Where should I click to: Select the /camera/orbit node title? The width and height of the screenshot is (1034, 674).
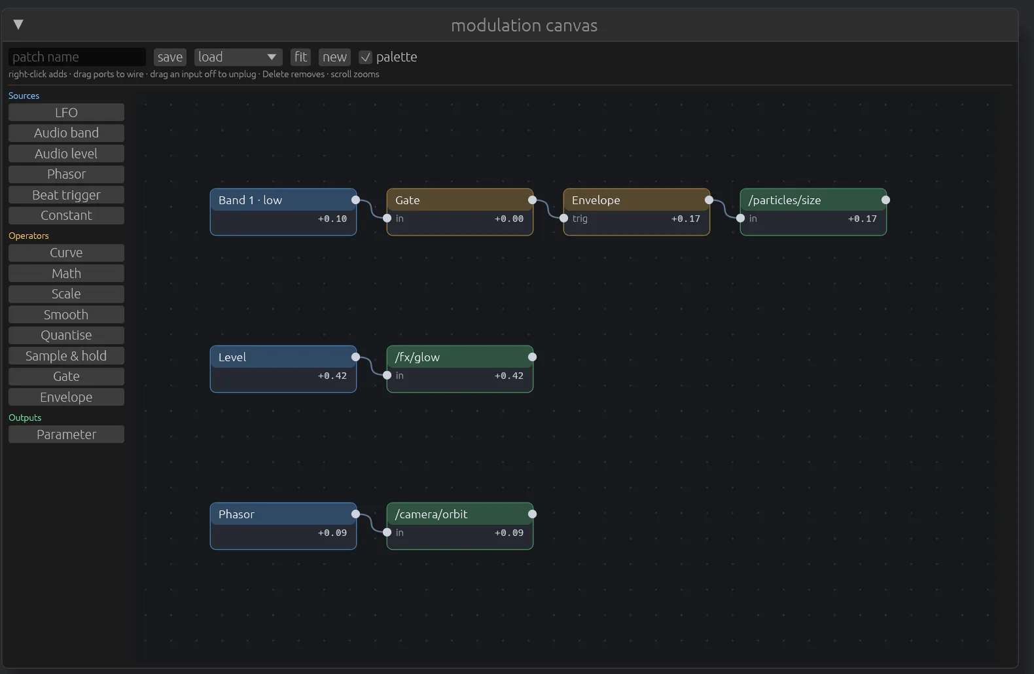click(431, 514)
